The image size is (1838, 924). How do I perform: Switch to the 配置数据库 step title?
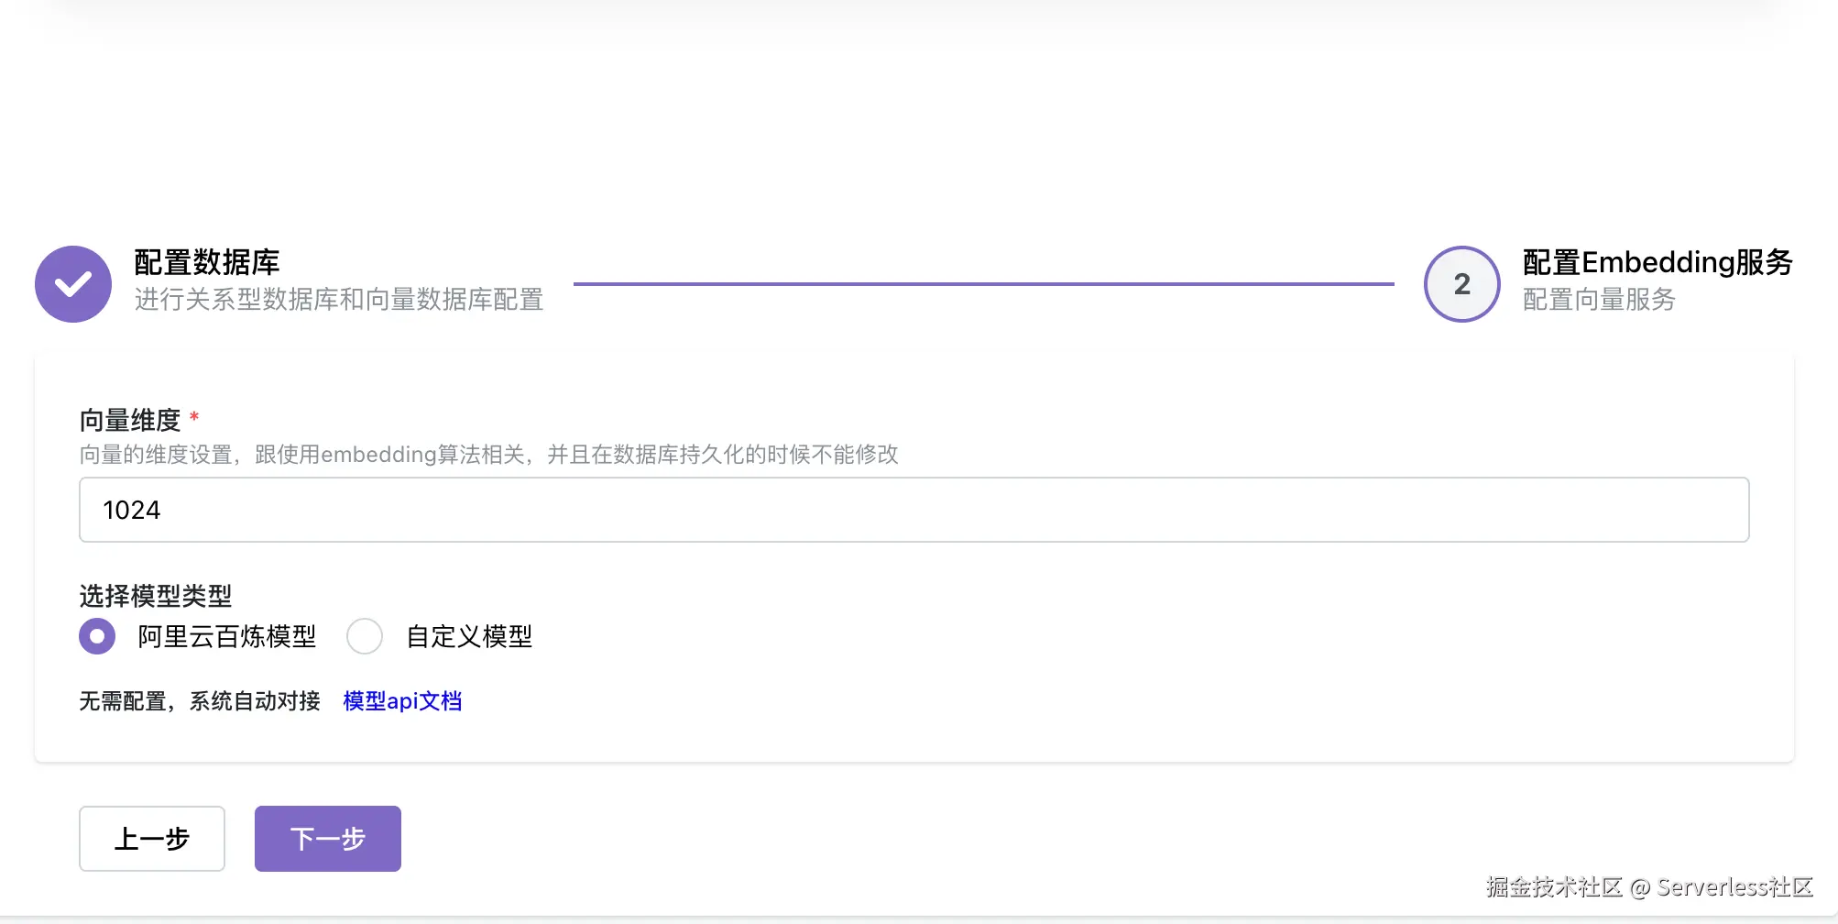point(207,262)
